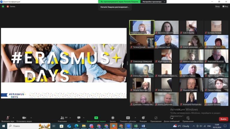Open the Чат chat panel

pos(79,118)
